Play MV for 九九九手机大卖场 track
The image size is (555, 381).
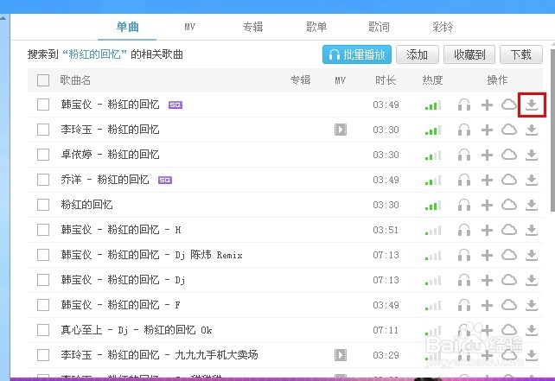[x=341, y=355]
